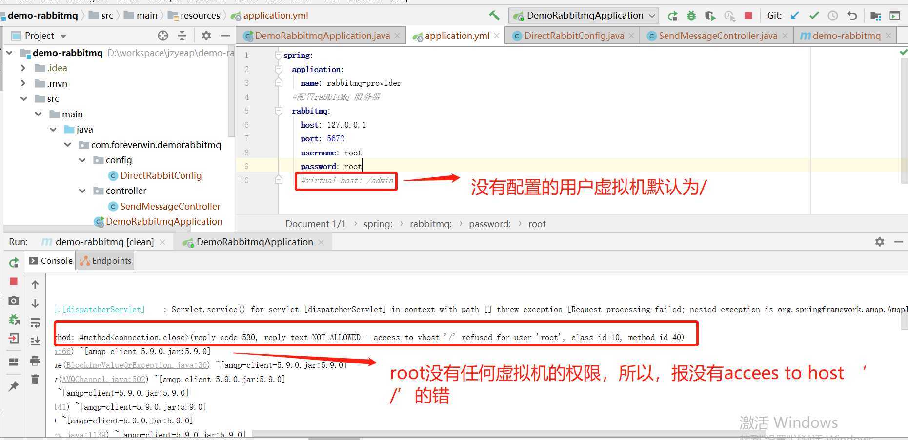Open Run panel settings gear
Screen dimensions: 908x440
(880, 242)
